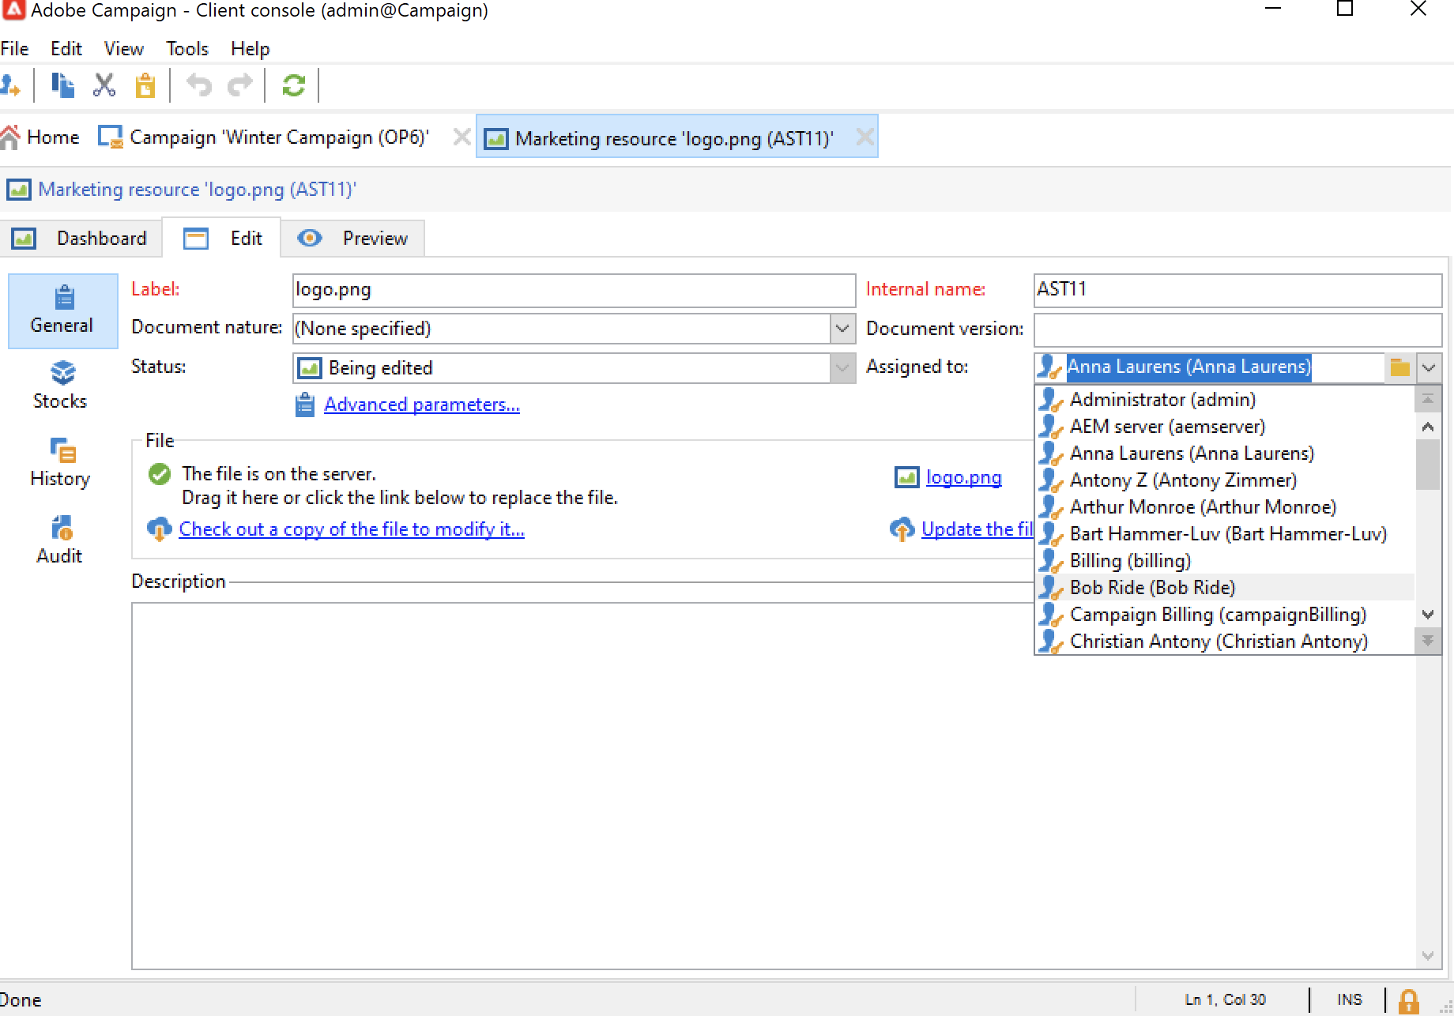Screen dimensions: 1454x1016
Task: Click the scroll up arrow in operator list
Action: (1428, 427)
